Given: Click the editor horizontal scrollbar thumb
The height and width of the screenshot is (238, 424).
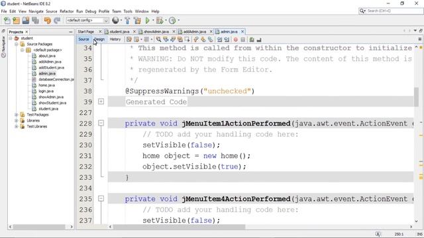Looking at the screenshot, I should coord(179,227).
